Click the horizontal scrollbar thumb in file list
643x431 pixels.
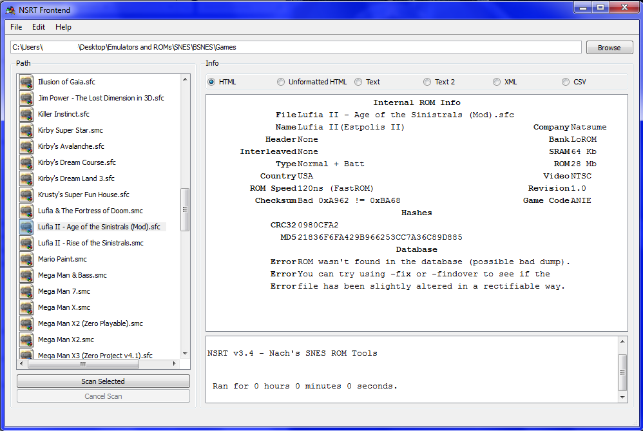[83, 364]
